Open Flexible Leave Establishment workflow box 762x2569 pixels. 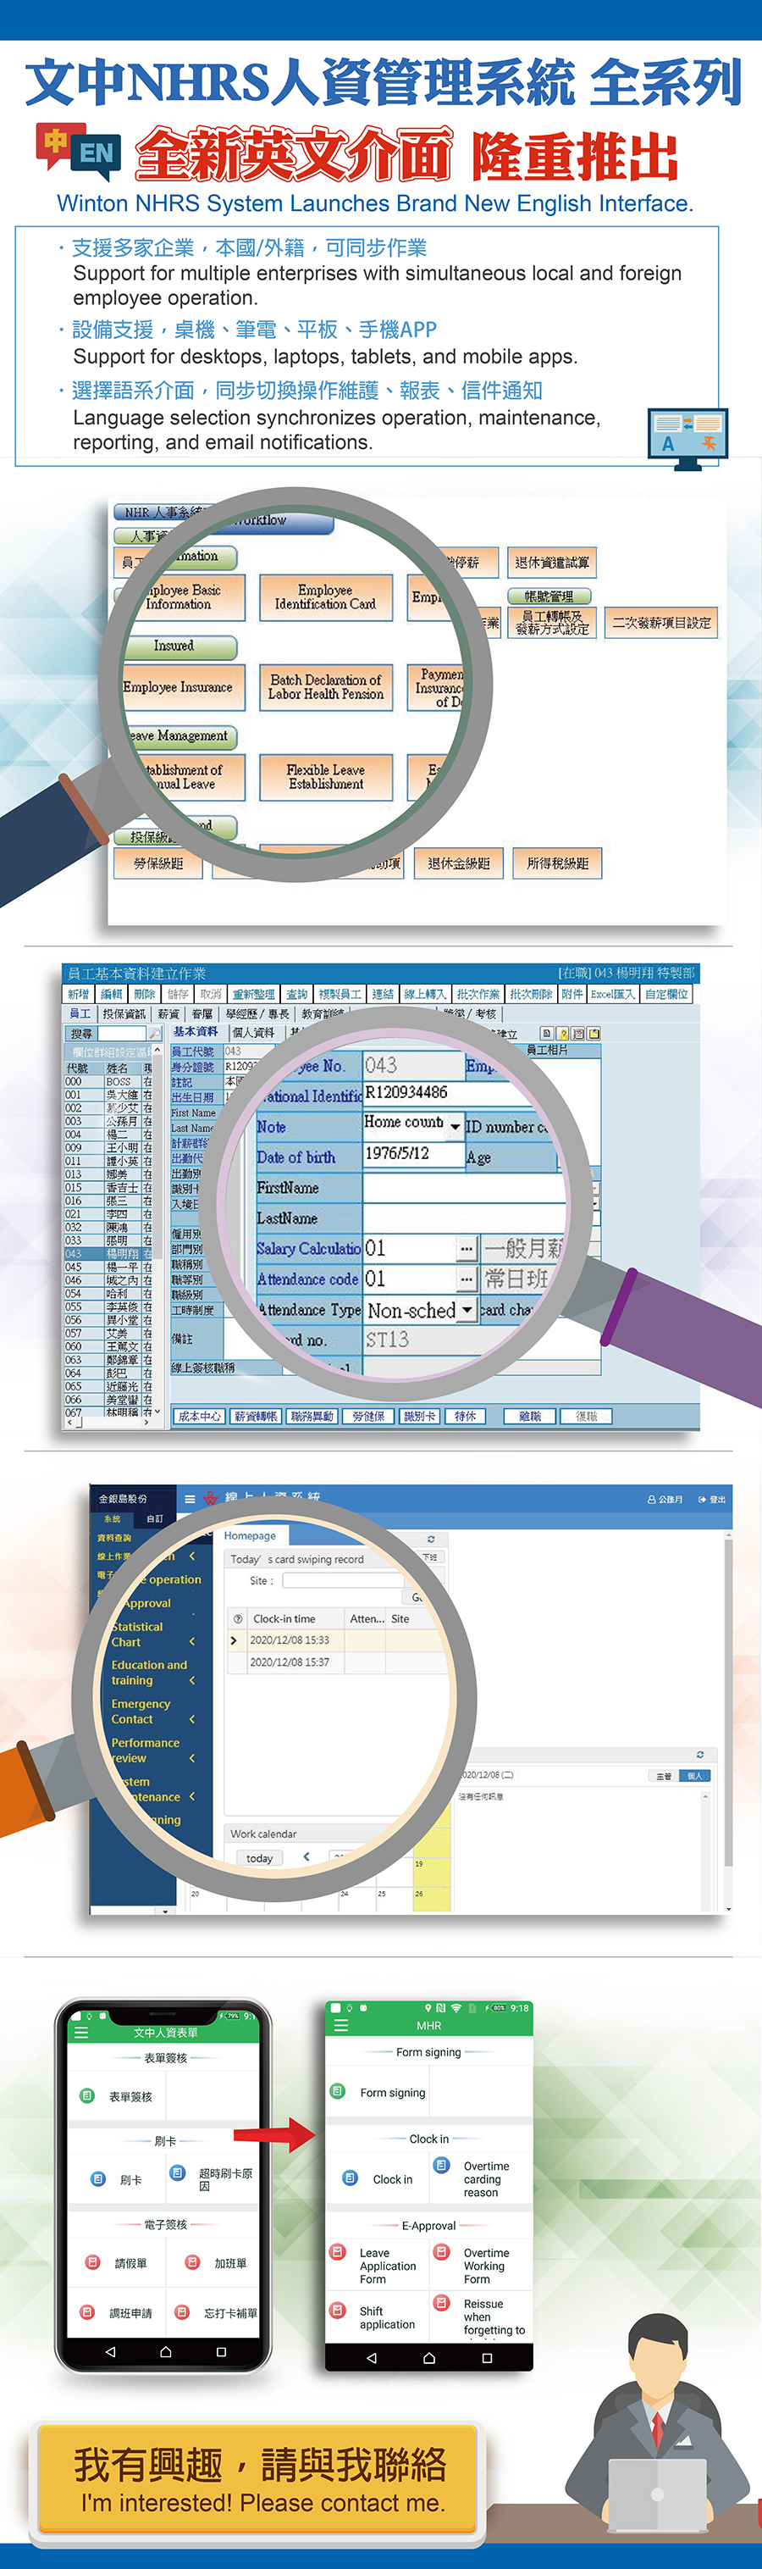click(x=326, y=777)
